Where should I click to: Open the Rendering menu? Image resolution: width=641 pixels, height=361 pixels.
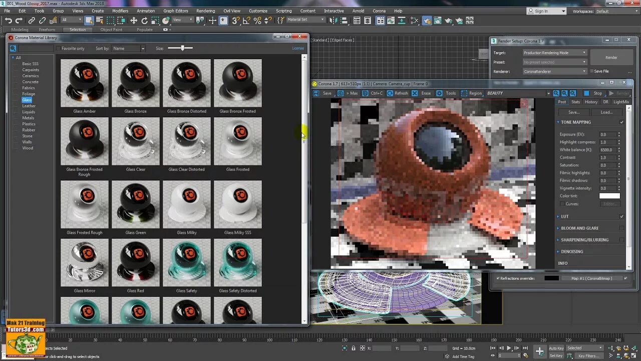click(205, 11)
